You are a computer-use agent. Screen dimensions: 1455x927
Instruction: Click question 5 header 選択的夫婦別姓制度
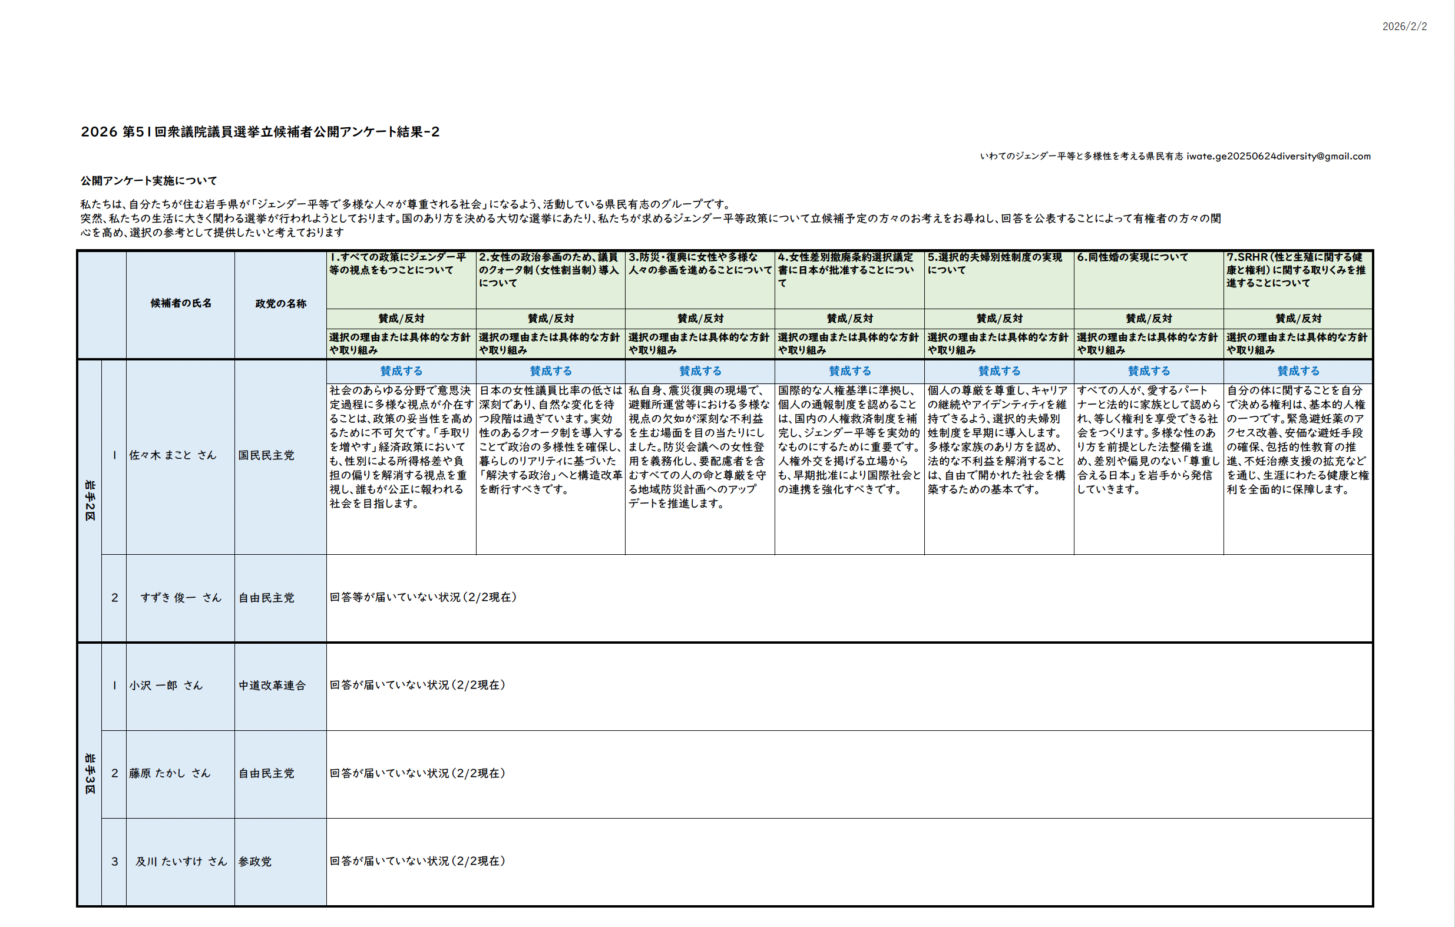click(x=994, y=263)
